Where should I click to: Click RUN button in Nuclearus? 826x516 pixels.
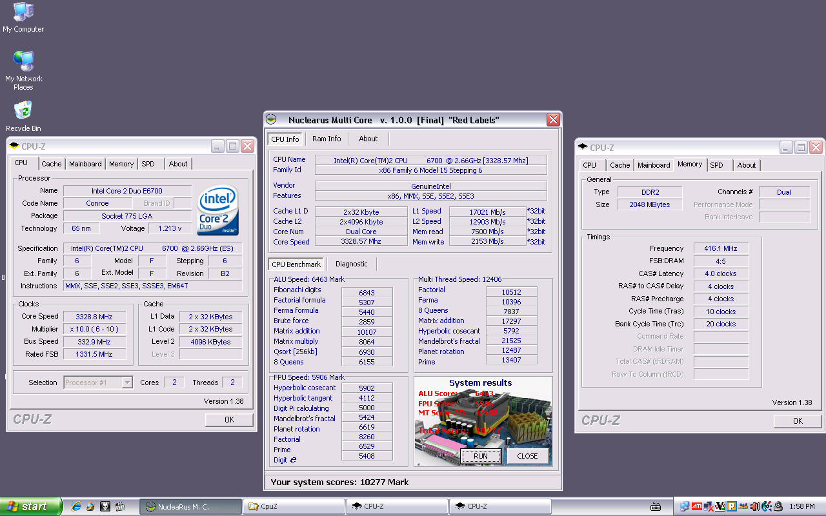(481, 455)
